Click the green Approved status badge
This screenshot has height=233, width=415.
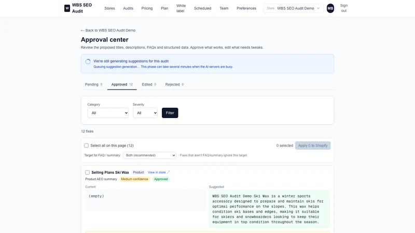(x=161, y=179)
